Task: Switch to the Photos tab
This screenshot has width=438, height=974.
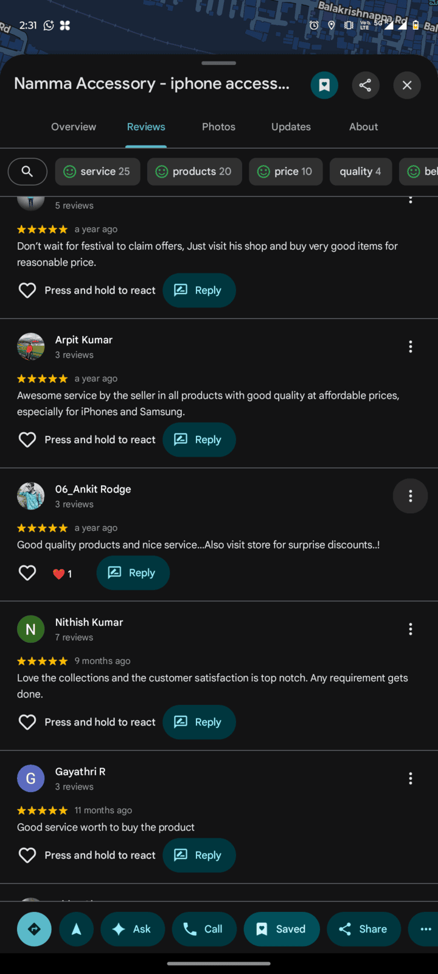Action: coord(218,127)
